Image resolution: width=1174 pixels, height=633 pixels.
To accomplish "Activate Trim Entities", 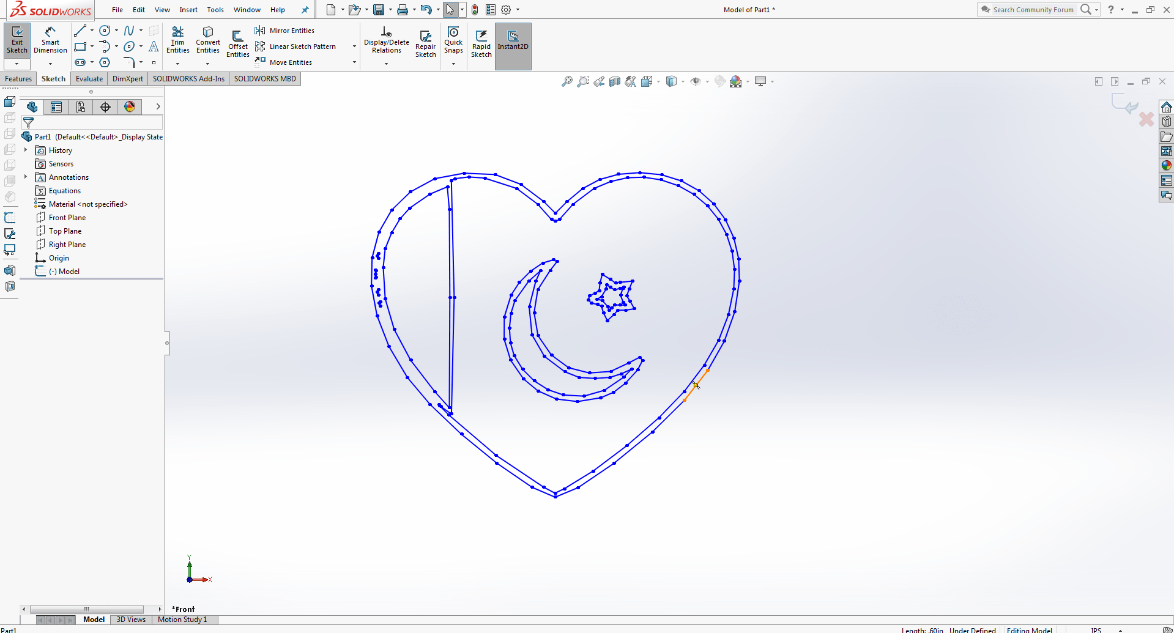I will click(178, 40).
